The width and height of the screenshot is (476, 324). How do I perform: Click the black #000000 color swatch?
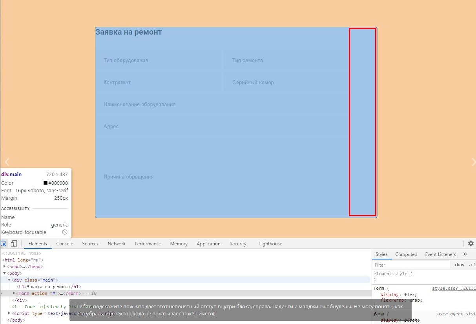(x=46, y=183)
